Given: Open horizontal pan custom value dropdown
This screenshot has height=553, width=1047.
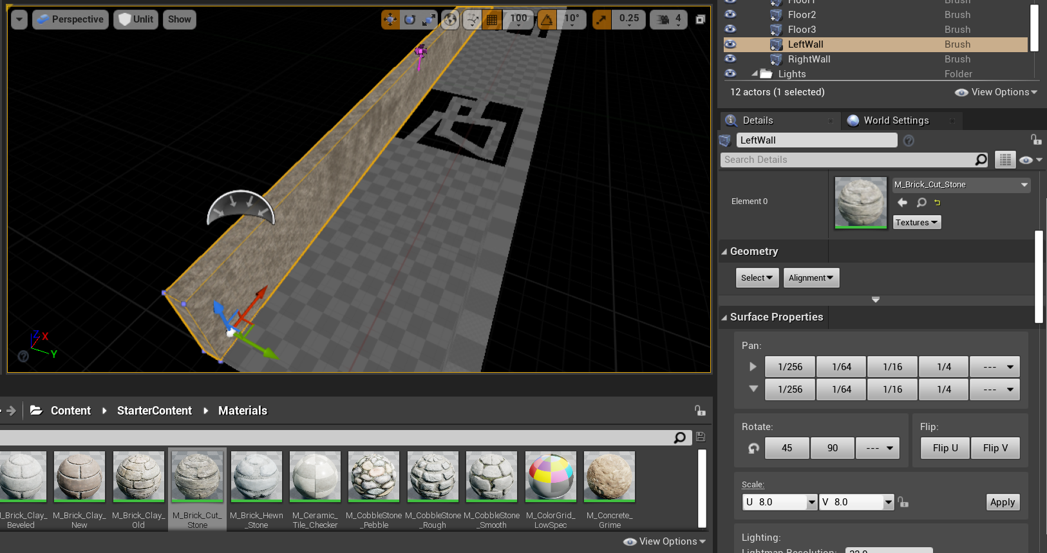Looking at the screenshot, I should tap(995, 367).
